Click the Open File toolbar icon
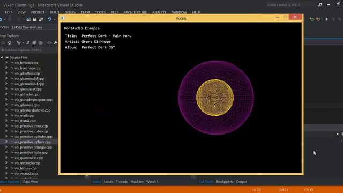343x193 pixels. [28, 19]
